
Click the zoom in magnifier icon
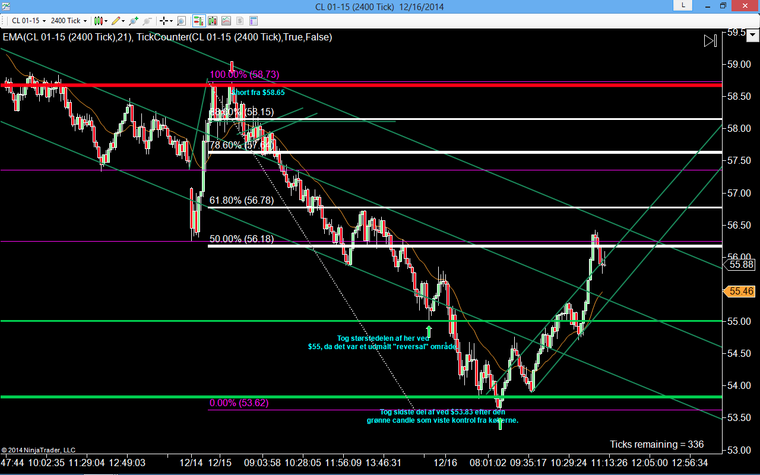click(134, 21)
